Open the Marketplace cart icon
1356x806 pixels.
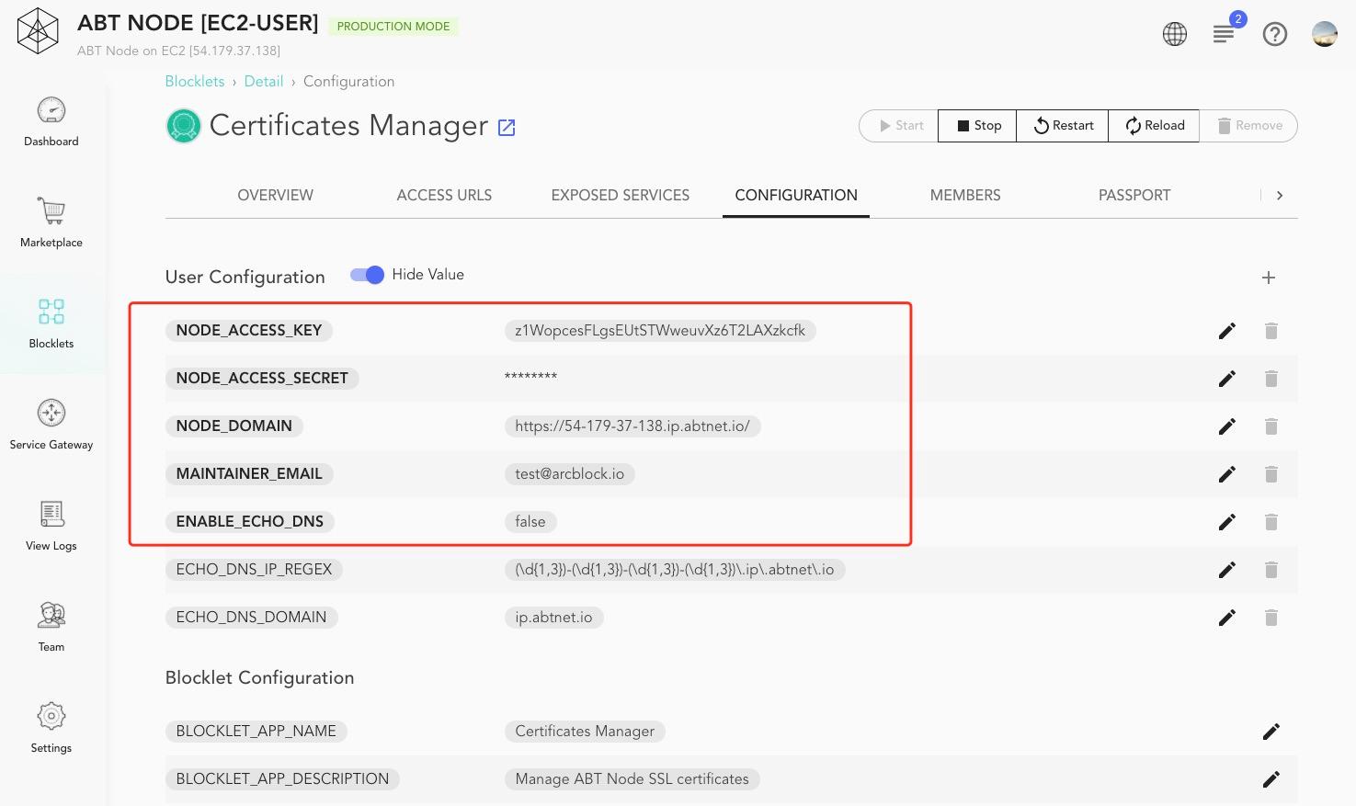click(x=51, y=210)
